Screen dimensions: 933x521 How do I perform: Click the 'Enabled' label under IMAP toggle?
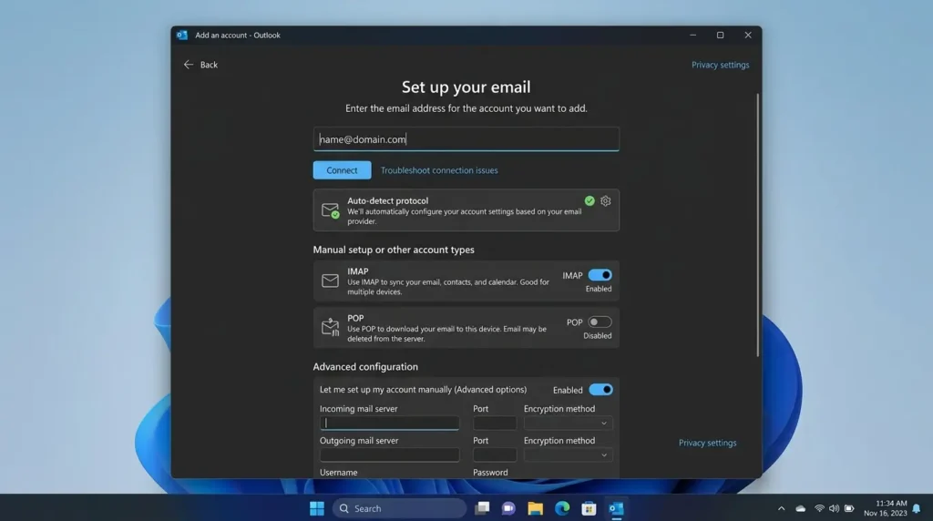[598, 289]
